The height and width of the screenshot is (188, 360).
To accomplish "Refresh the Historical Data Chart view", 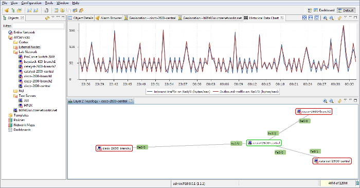I will tap(339, 18).
